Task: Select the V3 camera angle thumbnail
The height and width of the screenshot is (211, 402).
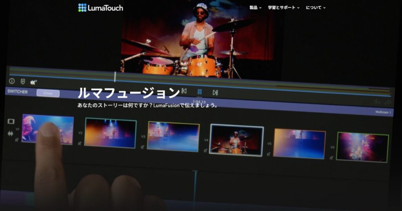Action: [x=173, y=137]
